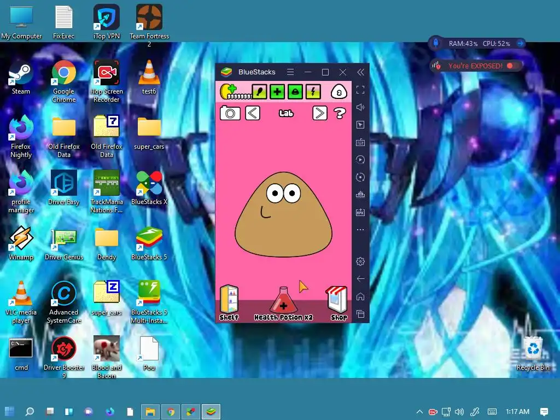560x420 pixels.
Task: Select the Dendy folder
Action: pyautogui.click(x=107, y=243)
